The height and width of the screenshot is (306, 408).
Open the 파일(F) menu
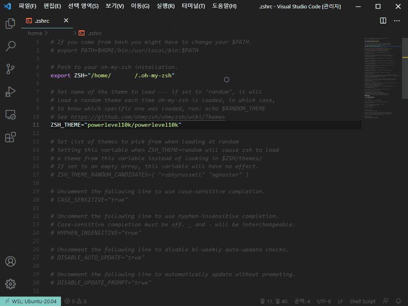pyautogui.click(x=27, y=6)
